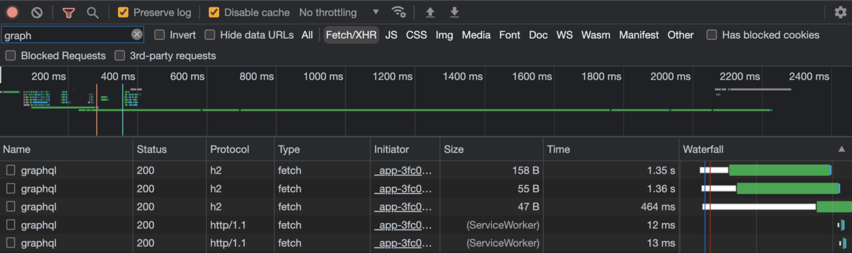The image size is (852, 253).
Task: Open Network settings gear icon
Action: (840, 12)
